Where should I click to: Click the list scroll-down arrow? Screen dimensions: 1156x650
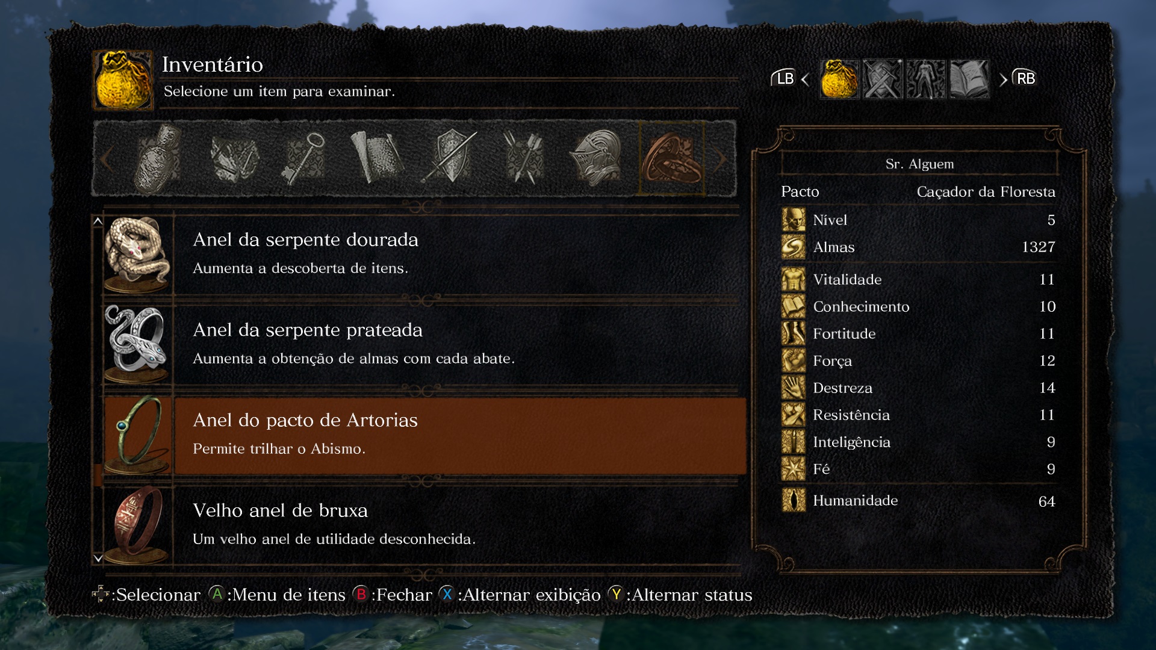click(x=98, y=559)
